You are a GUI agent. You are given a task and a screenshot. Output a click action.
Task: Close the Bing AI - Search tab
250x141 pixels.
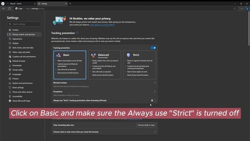coord(35,4)
